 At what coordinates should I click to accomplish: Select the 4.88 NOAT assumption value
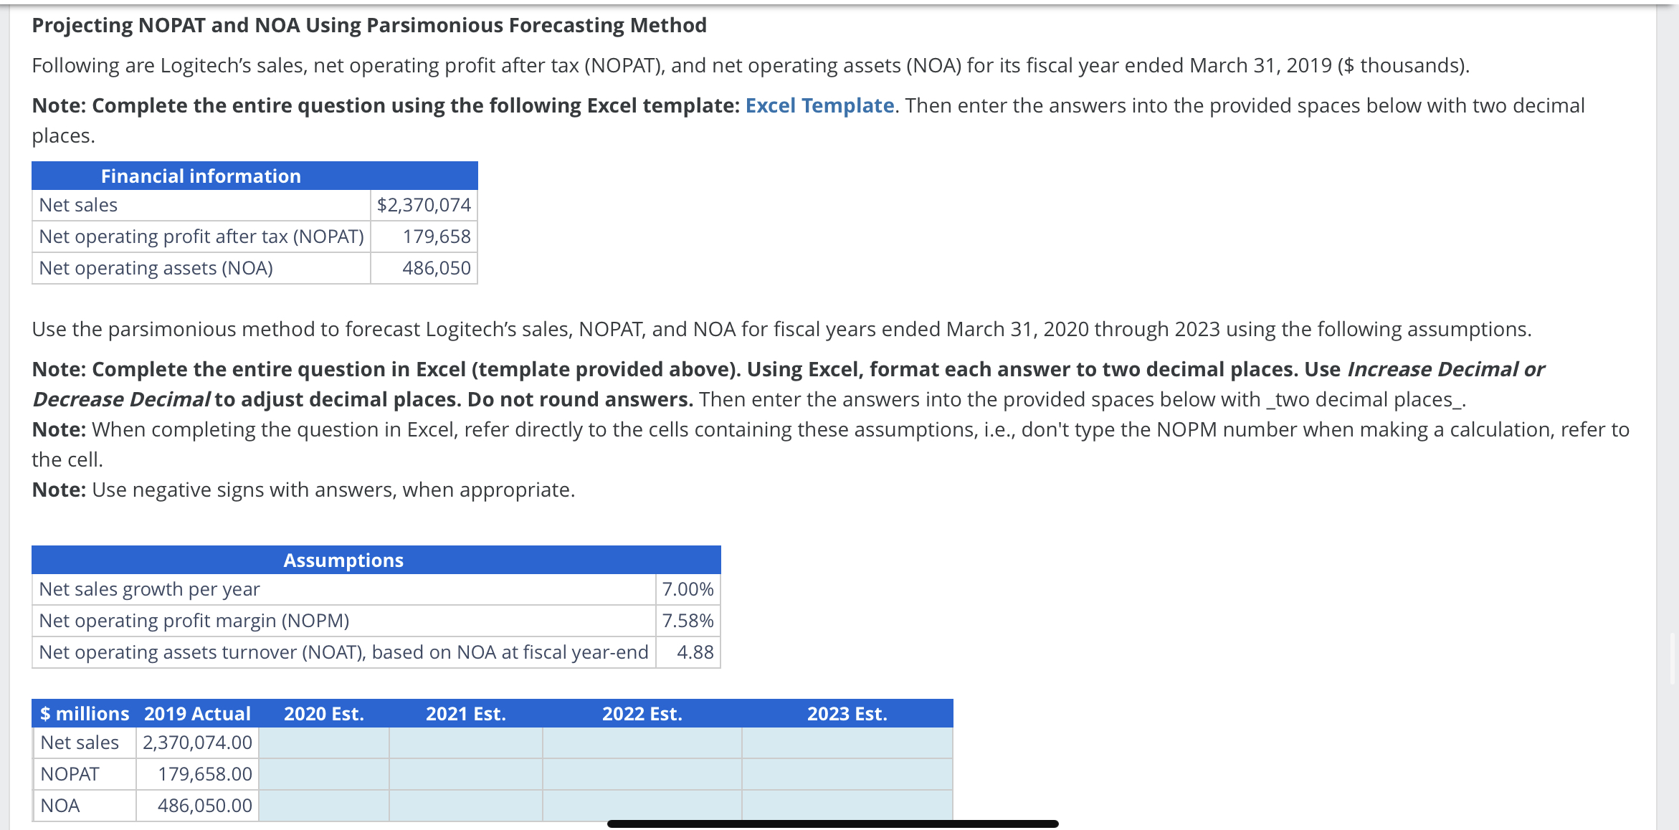(694, 652)
